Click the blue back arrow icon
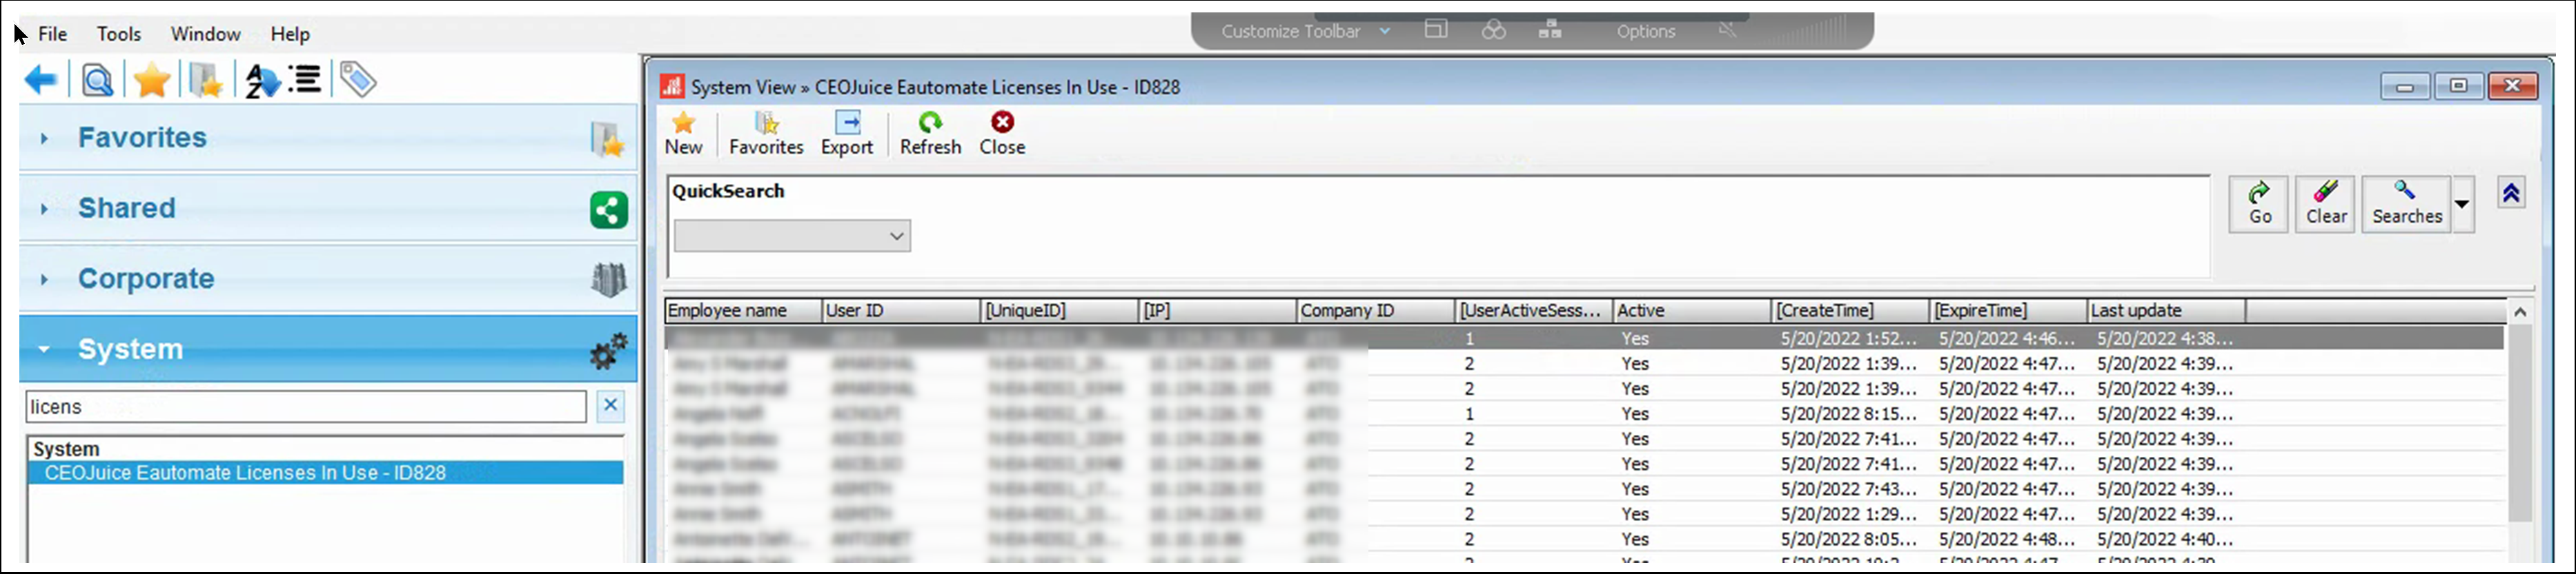Image resolution: width=2576 pixels, height=574 pixels. tap(41, 80)
